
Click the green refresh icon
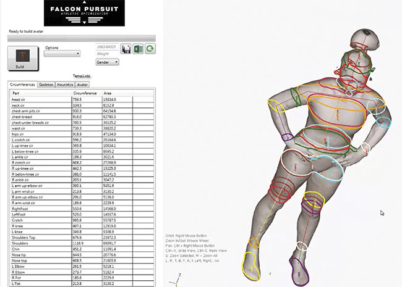tap(149, 49)
